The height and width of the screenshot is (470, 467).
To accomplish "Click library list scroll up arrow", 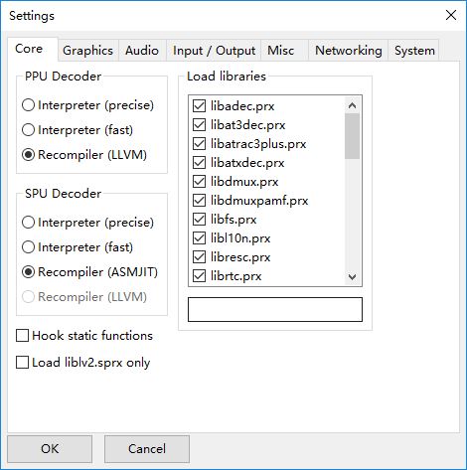I will [353, 105].
